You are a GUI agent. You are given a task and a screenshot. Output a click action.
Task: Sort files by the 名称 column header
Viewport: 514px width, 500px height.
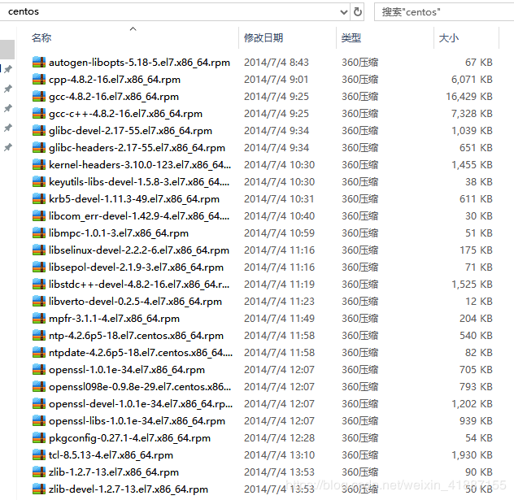[41, 37]
